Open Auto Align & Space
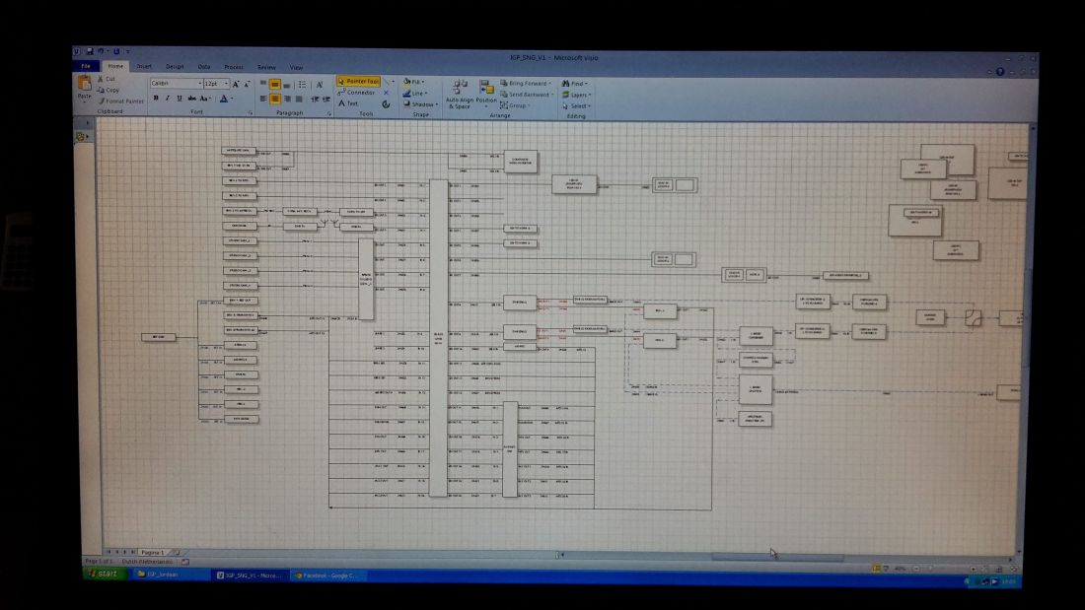Image resolution: width=1085 pixels, height=610 pixels. click(460, 94)
